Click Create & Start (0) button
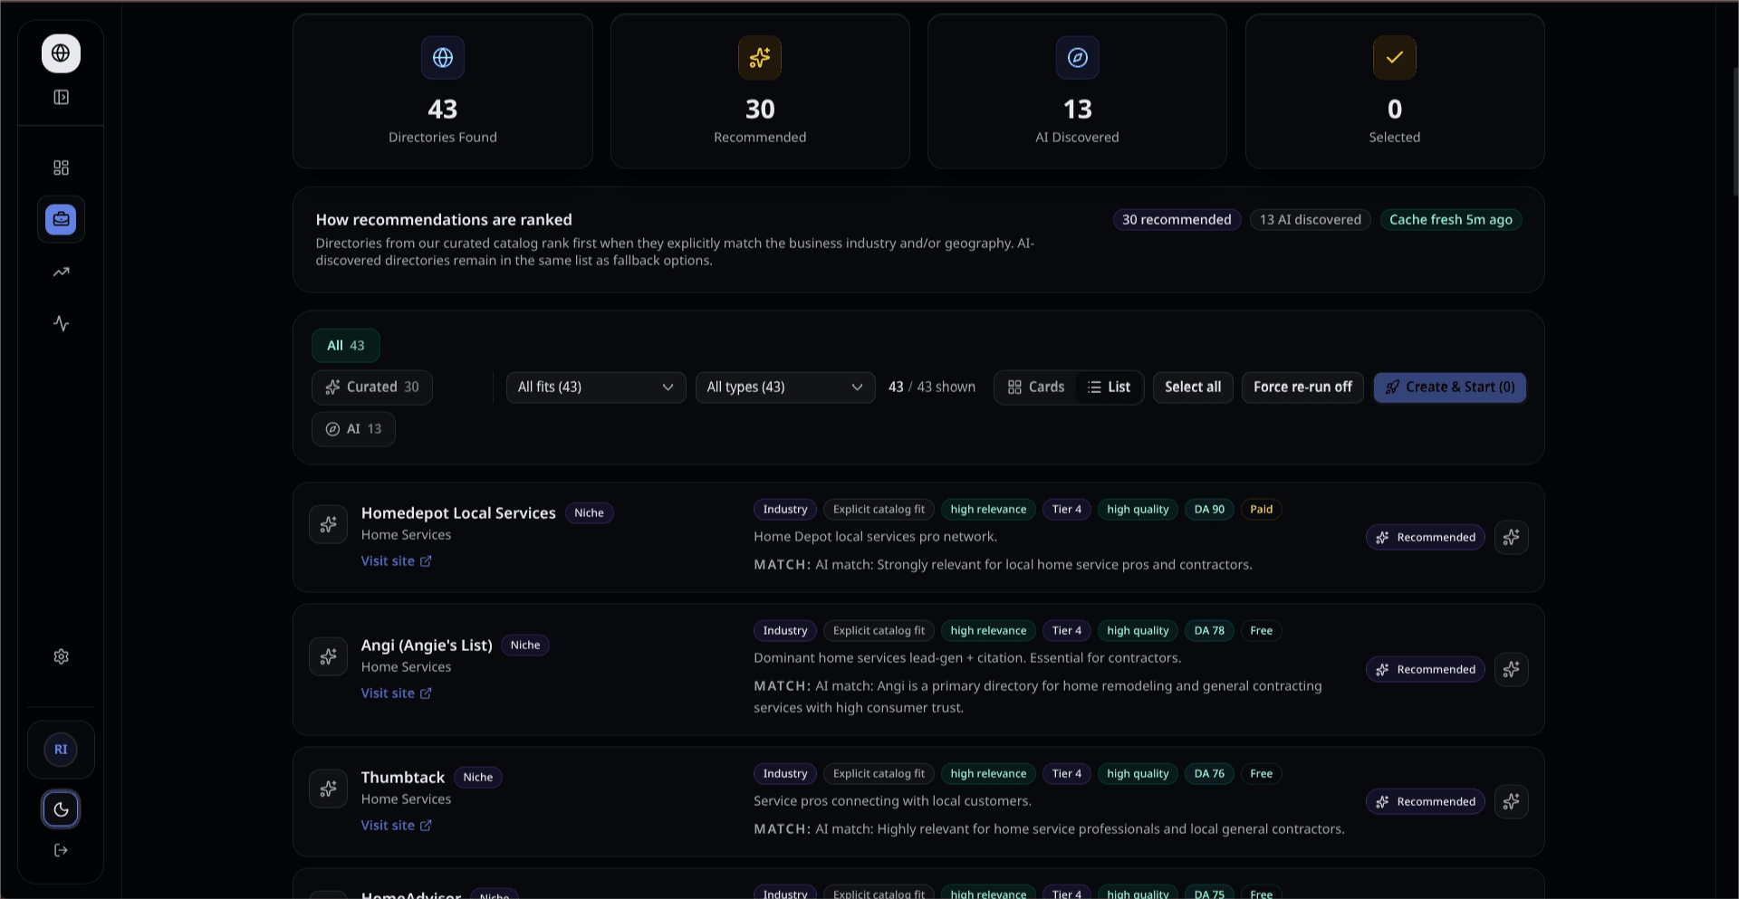The width and height of the screenshot is (1739, 899). click(1450, 387)
